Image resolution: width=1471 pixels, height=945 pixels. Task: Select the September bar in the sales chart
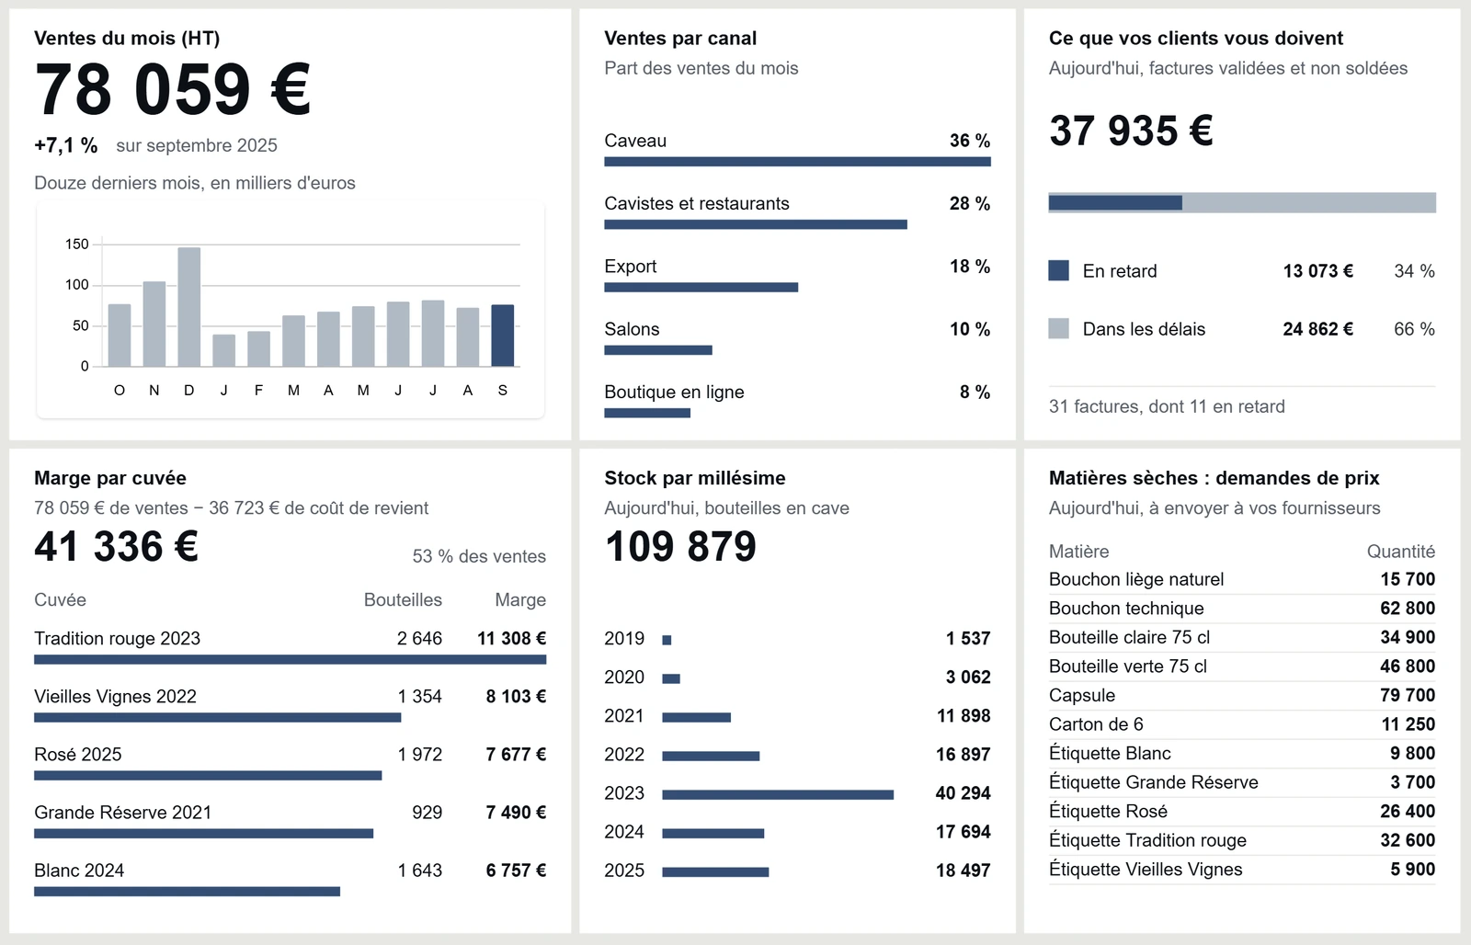point(503,336)
